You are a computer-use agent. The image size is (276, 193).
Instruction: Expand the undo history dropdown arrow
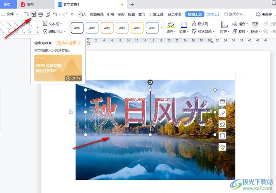[x=60, y=14]
